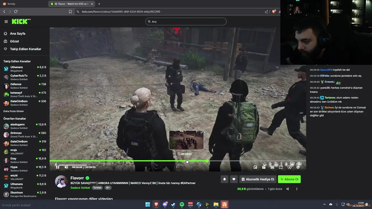The image size is (372, 209).
Task: Open Discord from the taskbar
Action: (x=165, y=204)
